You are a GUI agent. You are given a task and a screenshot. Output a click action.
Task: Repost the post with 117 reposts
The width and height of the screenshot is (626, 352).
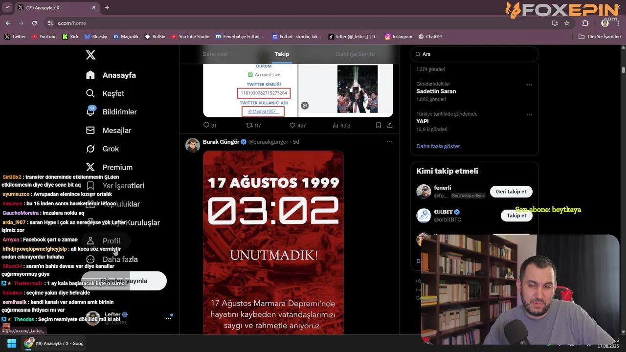click(x=253, y=126)
